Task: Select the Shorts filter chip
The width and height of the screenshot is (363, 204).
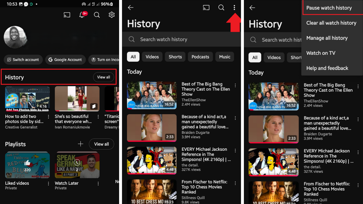Action: click(175, 57)
